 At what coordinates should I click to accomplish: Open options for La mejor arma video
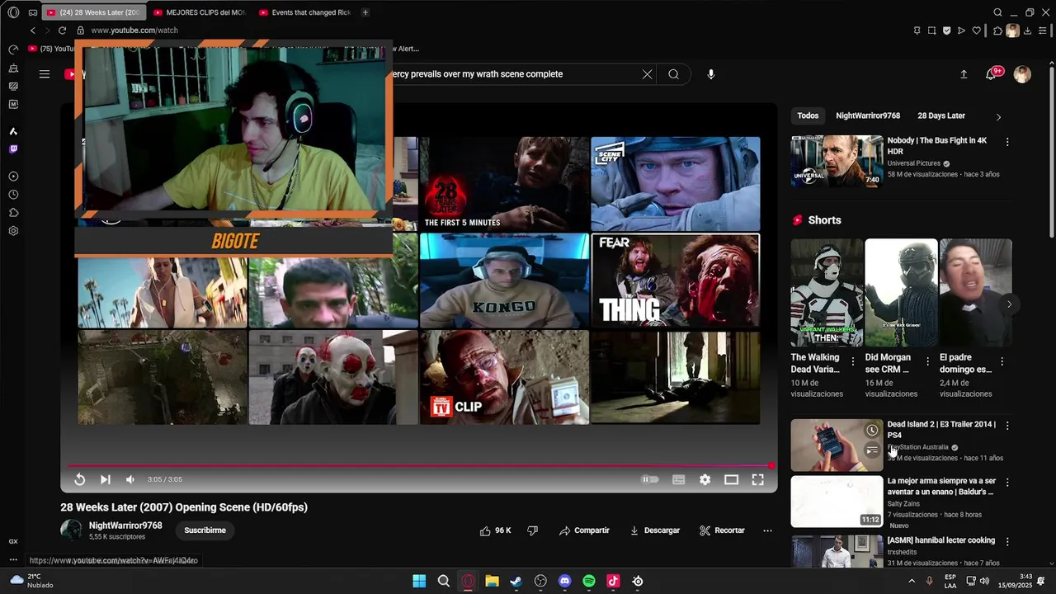click(1007, 482)
